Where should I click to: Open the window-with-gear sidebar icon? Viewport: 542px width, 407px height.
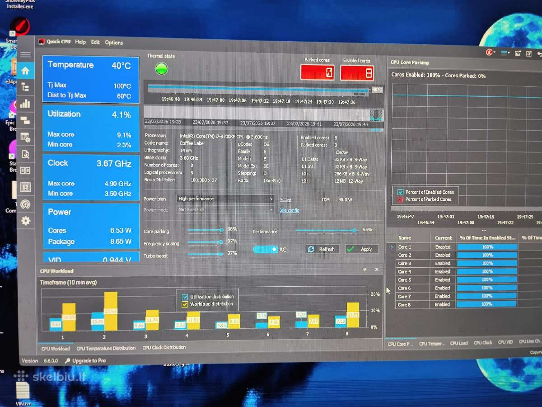(x=25, y=137)
